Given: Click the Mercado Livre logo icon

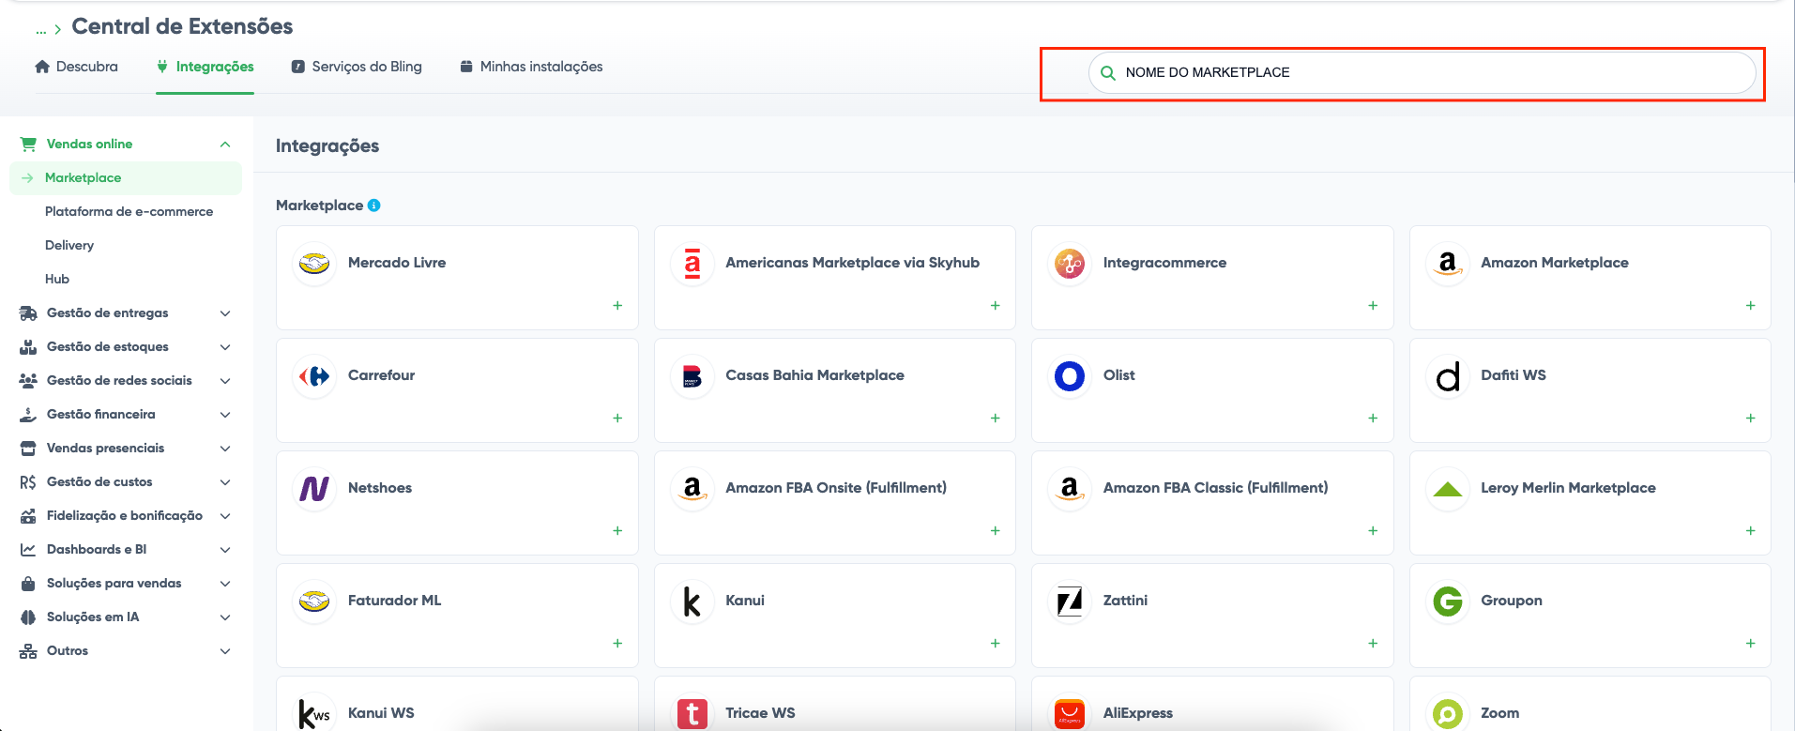Looking at the screenshot, I should pos(314,264).
